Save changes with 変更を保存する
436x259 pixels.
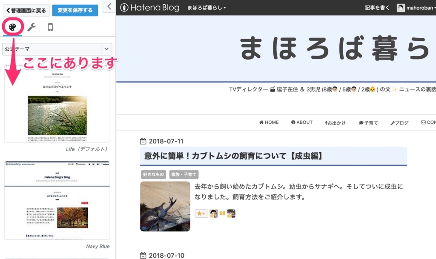(75, 10)
